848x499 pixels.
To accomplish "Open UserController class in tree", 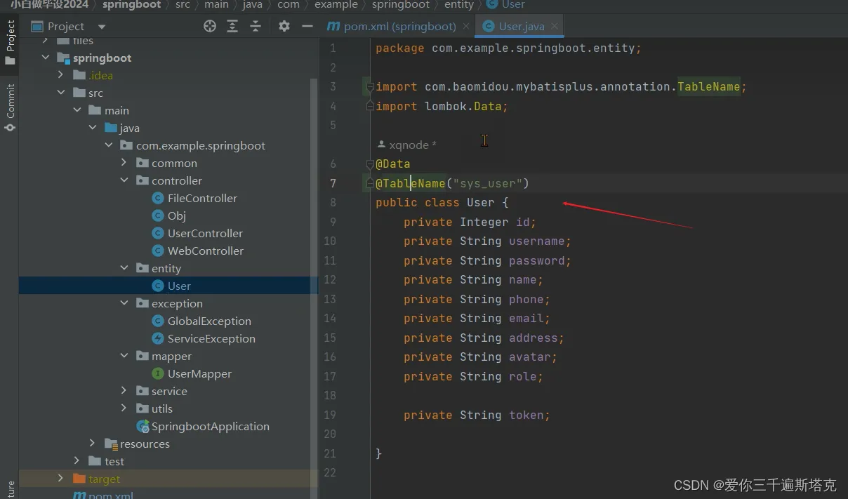I will click(x=204, y=233).
